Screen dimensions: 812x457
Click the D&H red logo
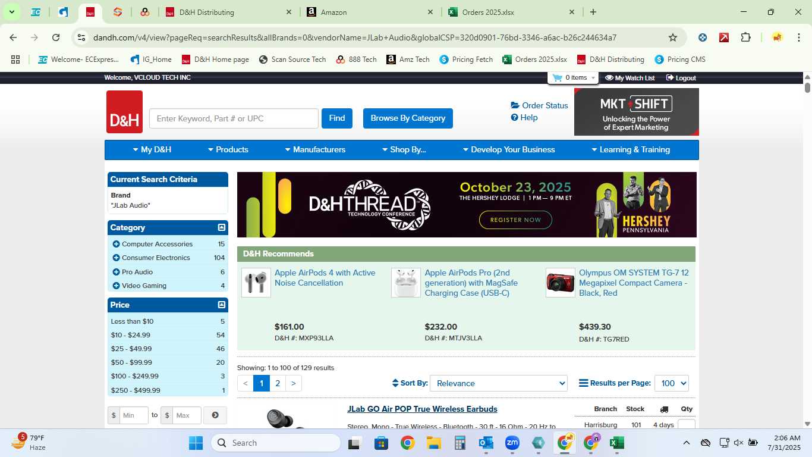tap(125, 112)
